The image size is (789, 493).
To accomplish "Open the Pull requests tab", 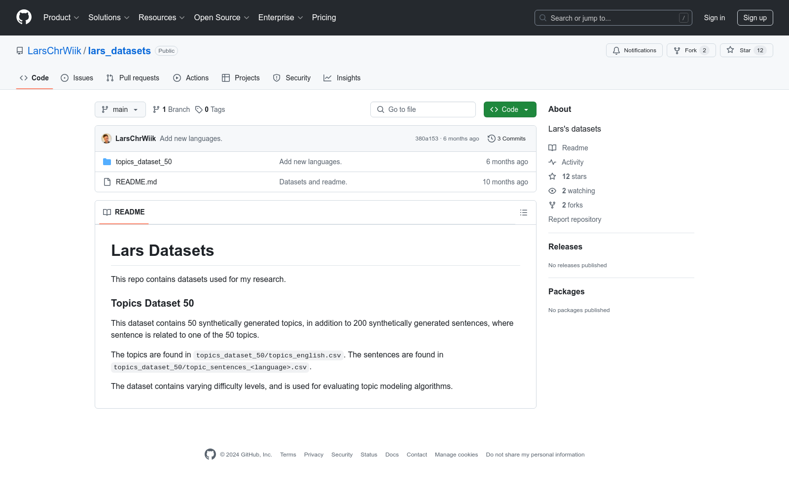I will click(133, 78).
